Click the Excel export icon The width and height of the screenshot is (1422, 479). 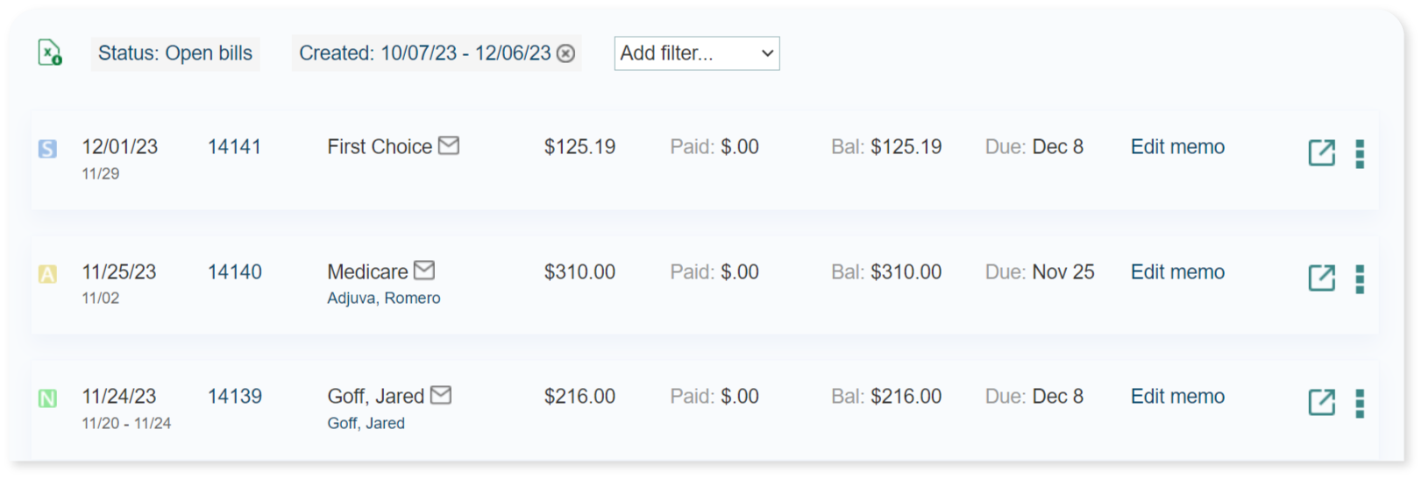pyautogui.click(x=50, y=53)
